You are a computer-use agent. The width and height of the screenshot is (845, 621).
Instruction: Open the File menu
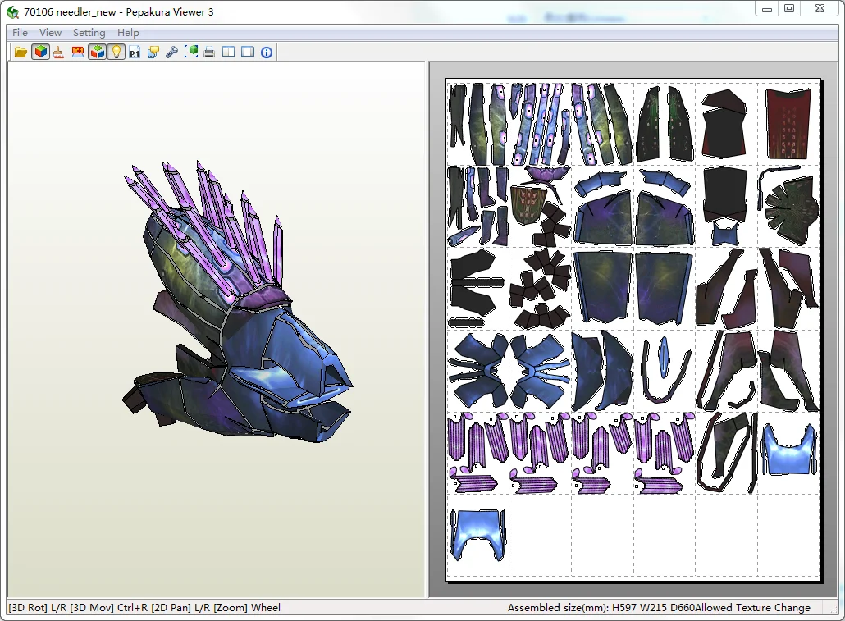pos(20,32)
